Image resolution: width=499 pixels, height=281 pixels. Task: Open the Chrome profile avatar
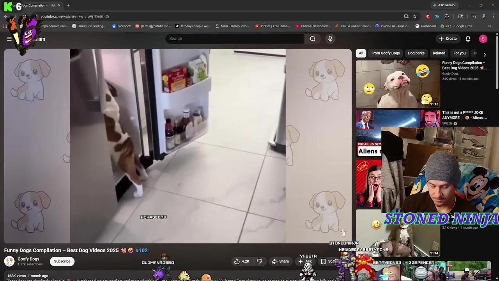pos(484,16)
